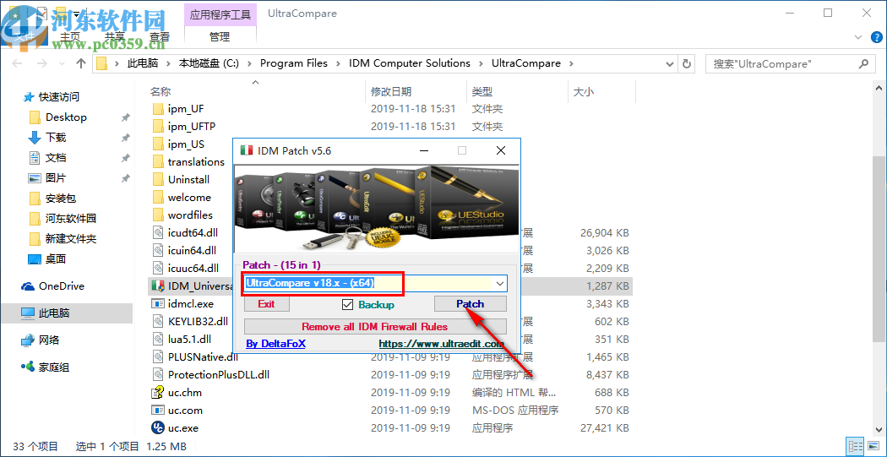
Task: Open the 主页 ribbon tab
Action: tap(70, 37)
